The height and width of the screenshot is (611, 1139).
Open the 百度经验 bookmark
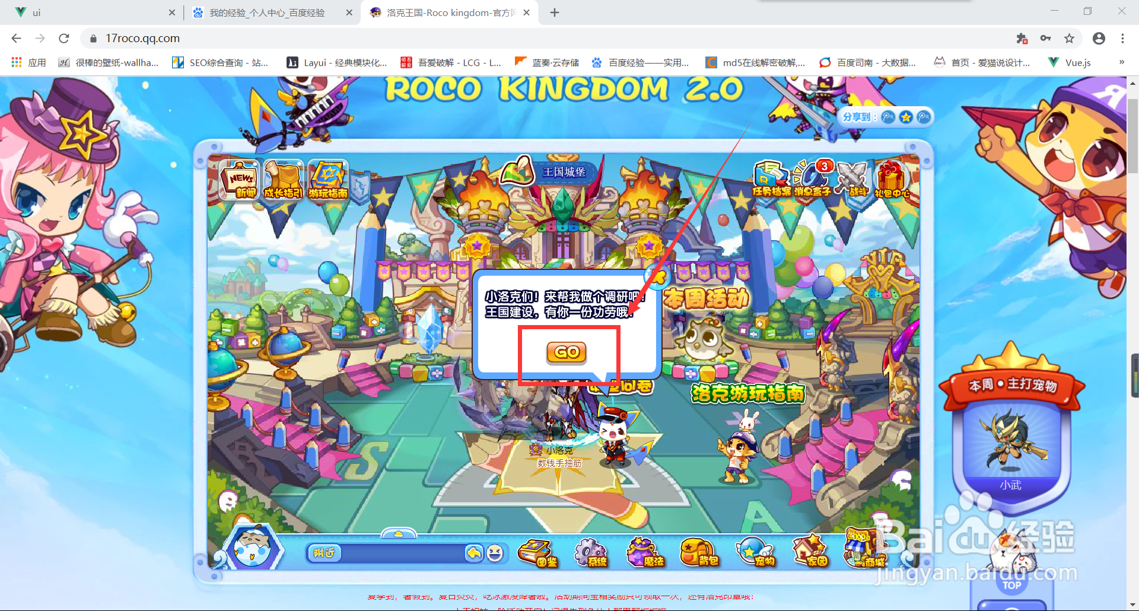(x=640, y=62)
